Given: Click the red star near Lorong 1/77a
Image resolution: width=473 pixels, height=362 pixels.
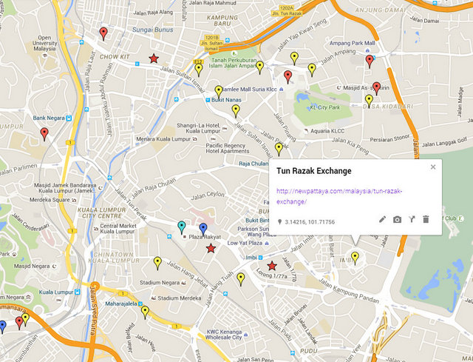Looking at the screenshot, I should [272, 266].
